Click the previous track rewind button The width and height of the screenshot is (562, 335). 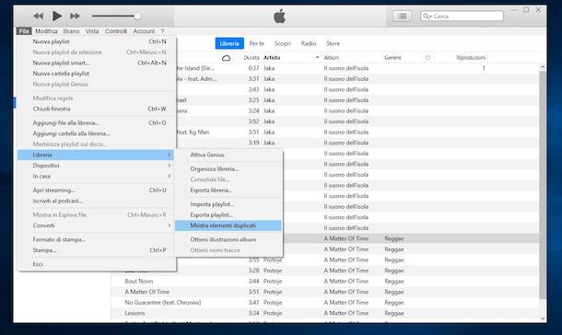tap(38, 17)
